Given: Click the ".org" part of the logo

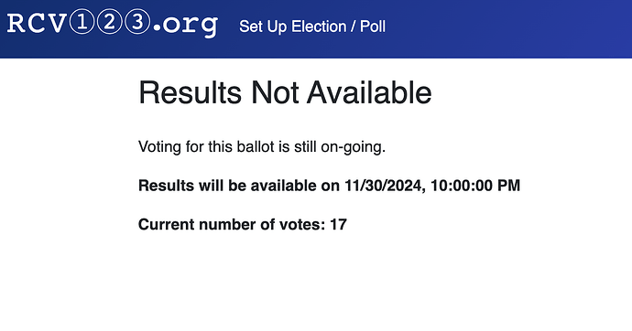Looking at the screenshot, I should 185,27.
